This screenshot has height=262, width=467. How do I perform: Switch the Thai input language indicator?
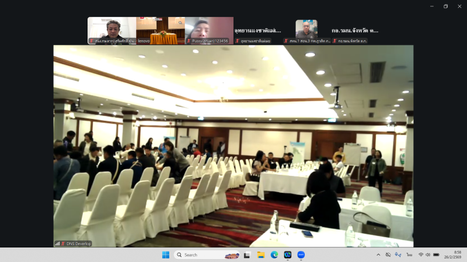coord(409,255)
